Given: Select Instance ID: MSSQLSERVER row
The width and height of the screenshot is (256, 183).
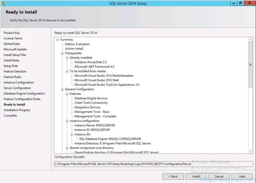Looking at the screenshot, I should tap(92, 130).
